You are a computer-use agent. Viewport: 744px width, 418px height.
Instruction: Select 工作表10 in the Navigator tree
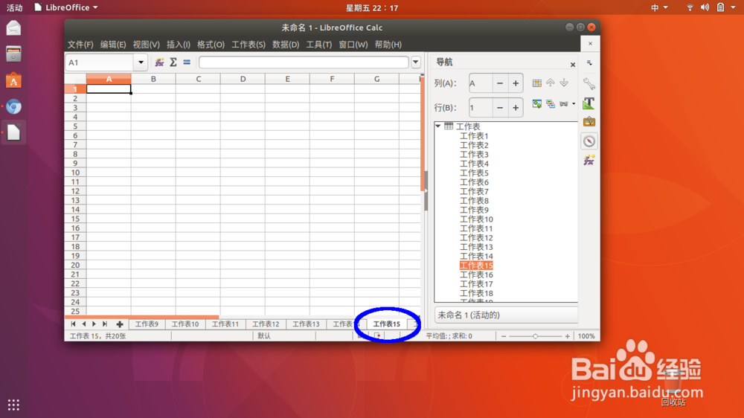tap(476, 219)
